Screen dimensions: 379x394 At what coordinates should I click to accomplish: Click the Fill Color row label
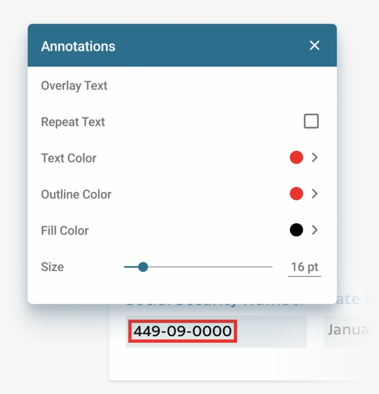tap(65, 230)
